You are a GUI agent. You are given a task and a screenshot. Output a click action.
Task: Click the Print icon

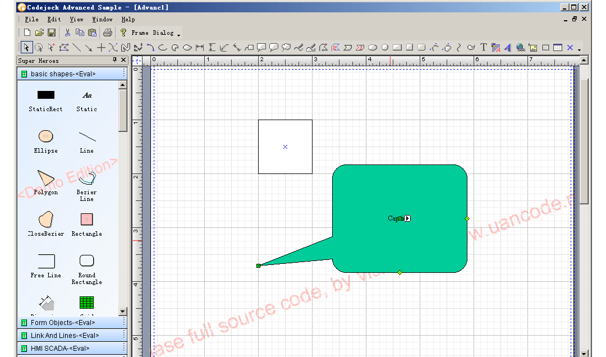pos(108,33)
